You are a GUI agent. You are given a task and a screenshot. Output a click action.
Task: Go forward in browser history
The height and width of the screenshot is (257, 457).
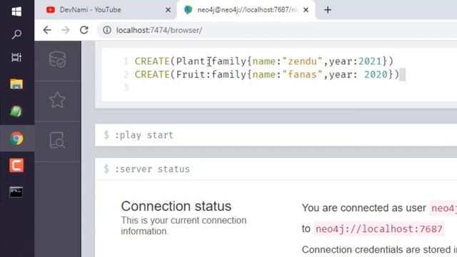pos(66,30)
